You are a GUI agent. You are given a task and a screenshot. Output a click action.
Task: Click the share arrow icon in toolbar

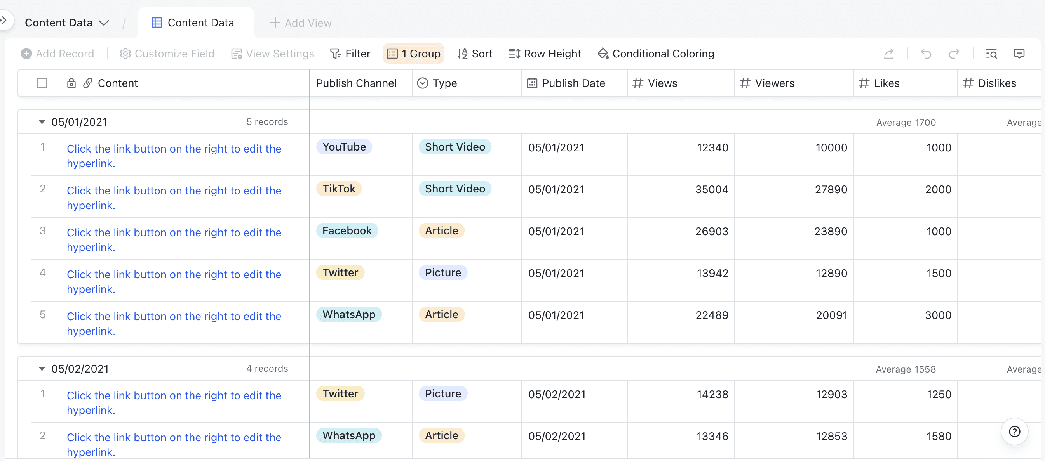coord(889,54)
